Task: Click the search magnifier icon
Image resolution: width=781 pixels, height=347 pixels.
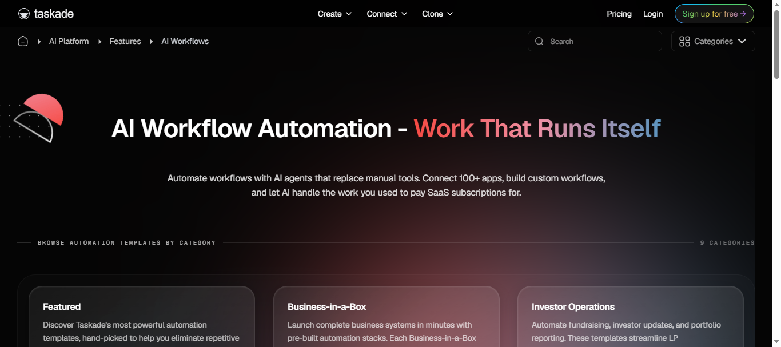Action: pyautogui.click(x=539, y=41)
